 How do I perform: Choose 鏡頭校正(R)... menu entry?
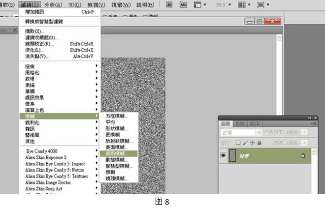[x=60, y=44]
